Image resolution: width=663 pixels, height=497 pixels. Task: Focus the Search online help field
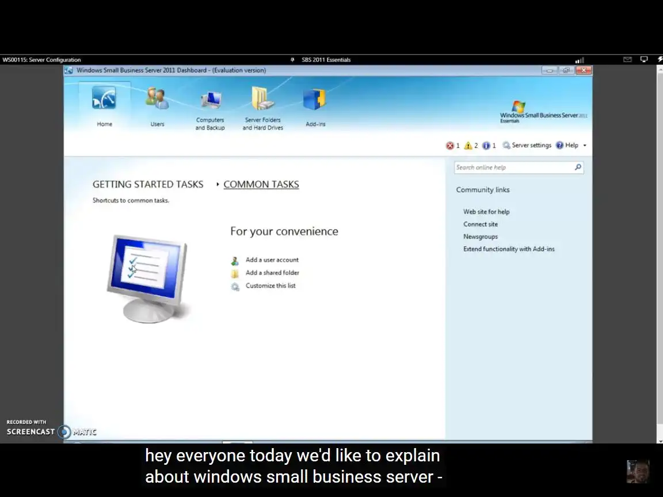point(519,167)
